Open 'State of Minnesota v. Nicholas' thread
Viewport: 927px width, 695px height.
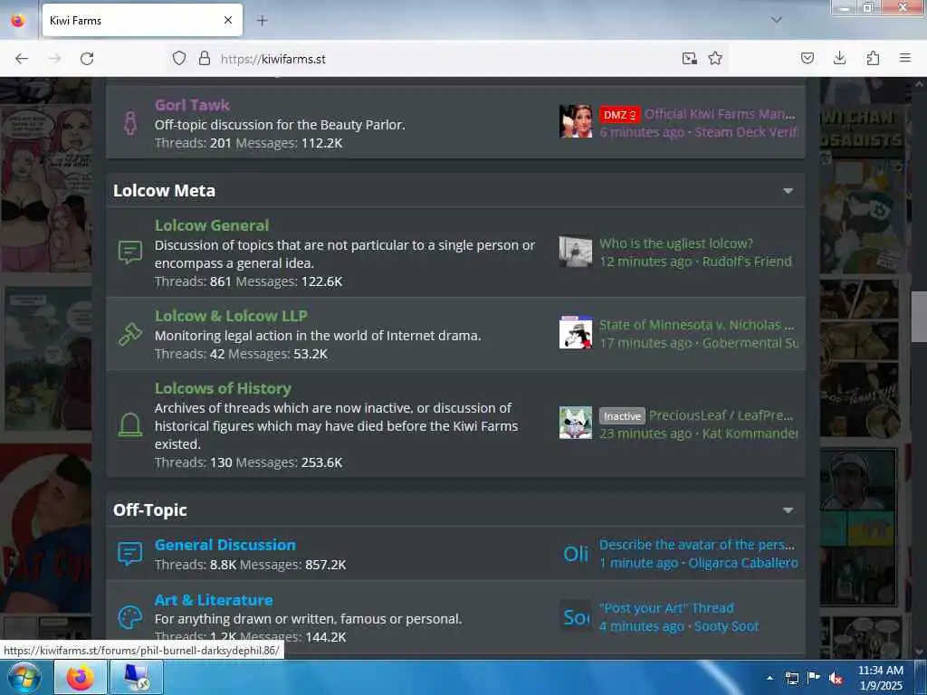click(x=696, y=325)
